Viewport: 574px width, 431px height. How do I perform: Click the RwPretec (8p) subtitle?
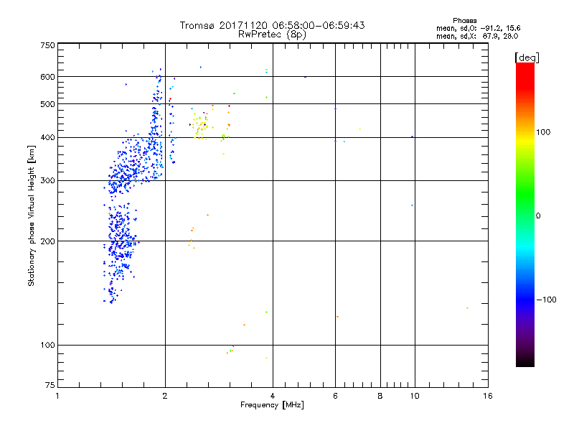(272, 34)
